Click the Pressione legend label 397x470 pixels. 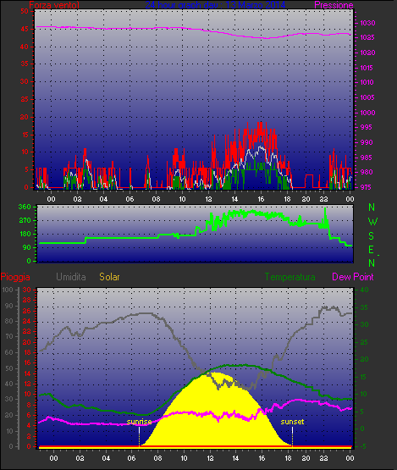[334, 5]
